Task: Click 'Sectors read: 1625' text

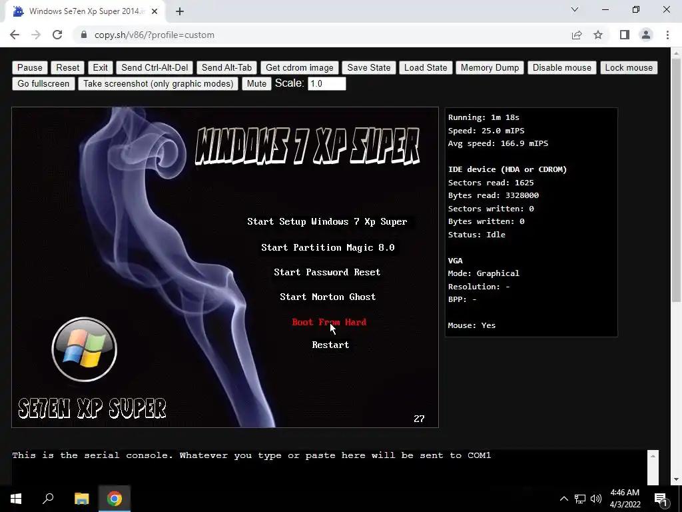Action: pyautogui.click(x=491, y=183)
